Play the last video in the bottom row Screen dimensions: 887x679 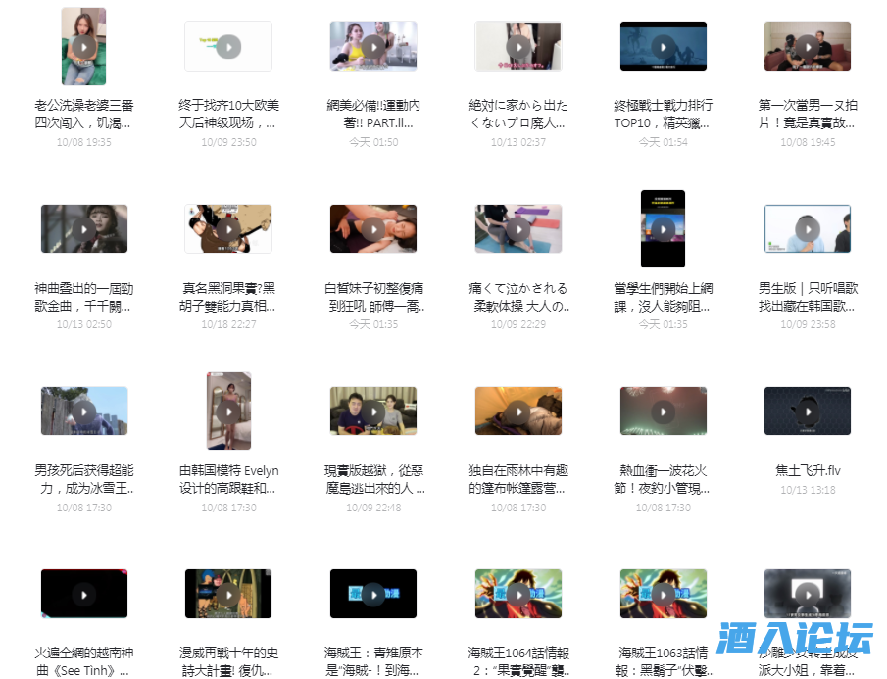coord(808,594)
